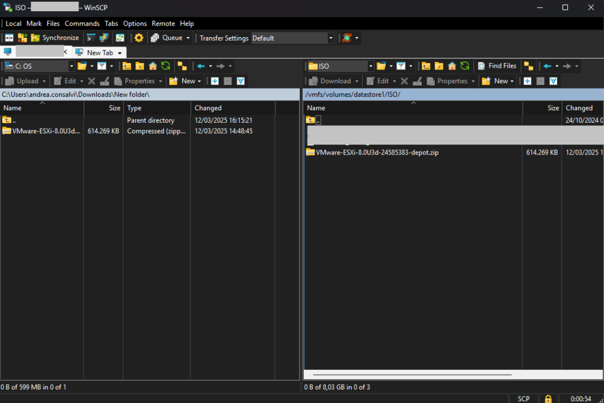
Task: Open the Remote menu
Action: (163, 24)
